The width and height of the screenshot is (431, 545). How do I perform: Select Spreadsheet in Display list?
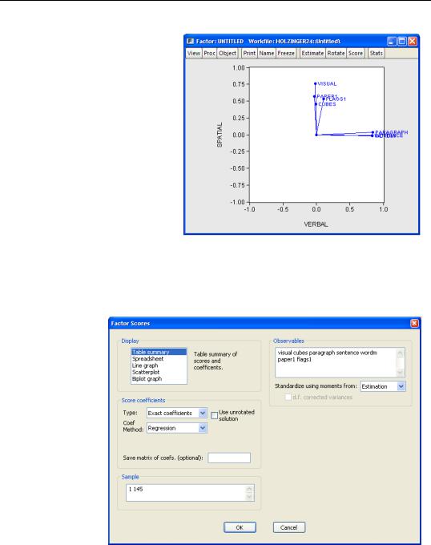click(x=159, y=359)
